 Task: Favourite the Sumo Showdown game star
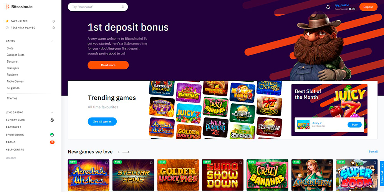click(x=240, y=162)
